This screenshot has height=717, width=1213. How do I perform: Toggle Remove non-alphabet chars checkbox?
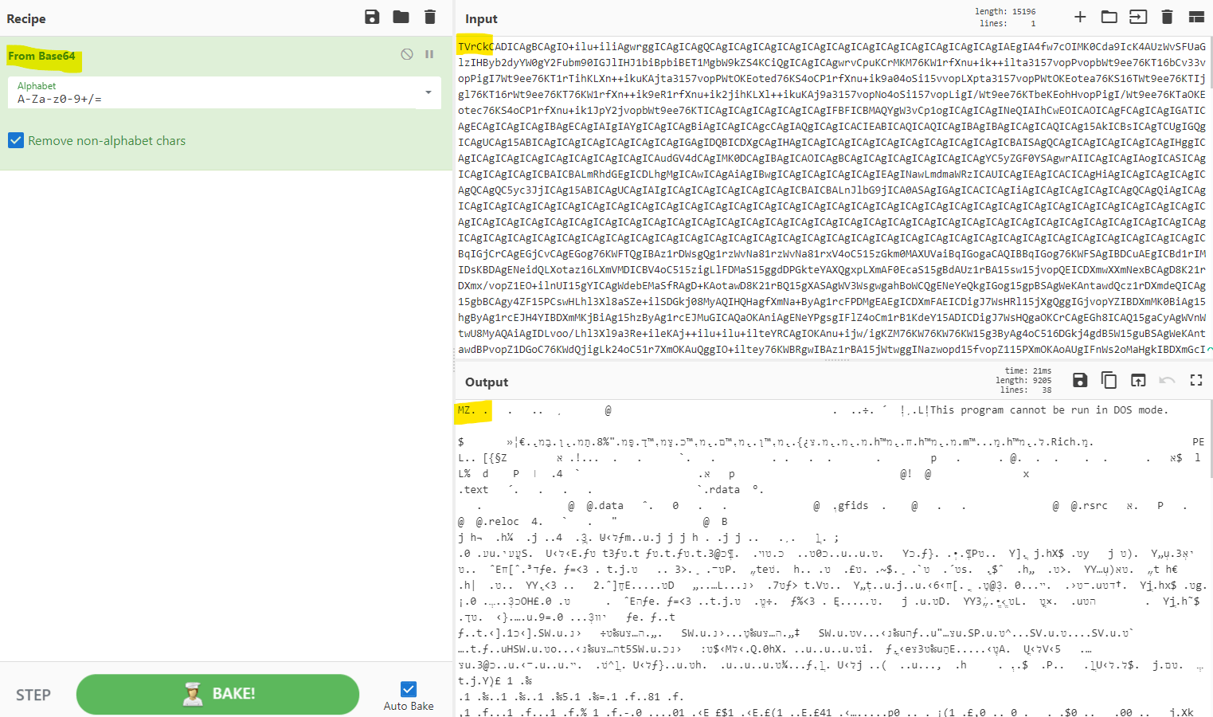pos(16,140)
